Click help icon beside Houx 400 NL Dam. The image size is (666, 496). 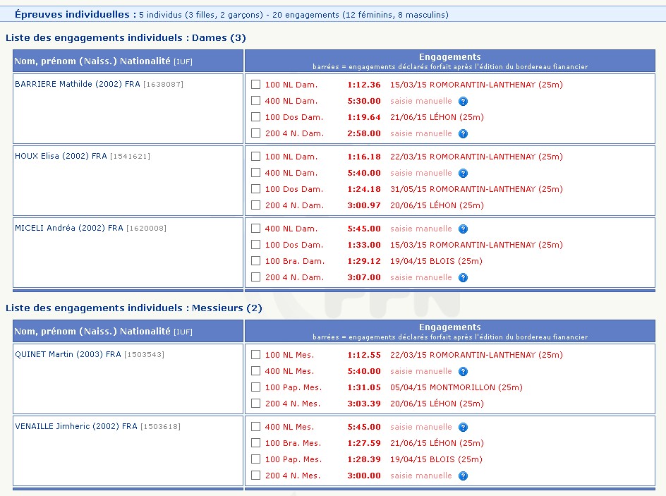463,174
